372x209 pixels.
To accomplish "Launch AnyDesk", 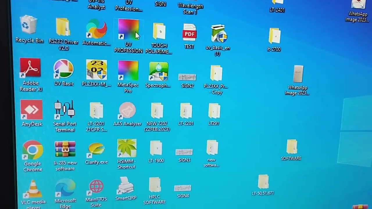I will click(x=31, y=109).
